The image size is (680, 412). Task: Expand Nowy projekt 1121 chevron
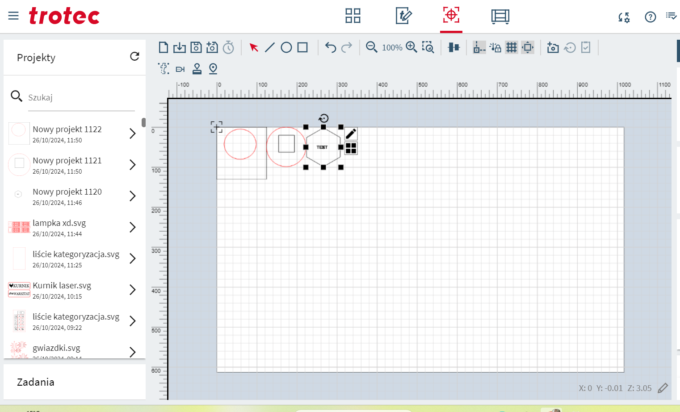click(132, 165)
